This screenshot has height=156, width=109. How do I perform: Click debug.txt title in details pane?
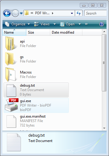point(37,135)
